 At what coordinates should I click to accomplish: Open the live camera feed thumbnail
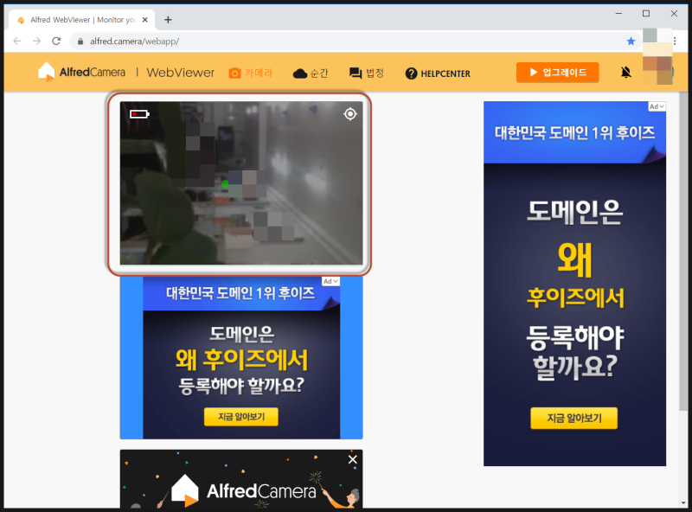[241, 183]
